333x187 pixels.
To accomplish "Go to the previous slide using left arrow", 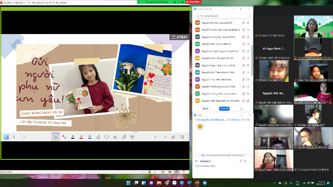I will [14, 137].
